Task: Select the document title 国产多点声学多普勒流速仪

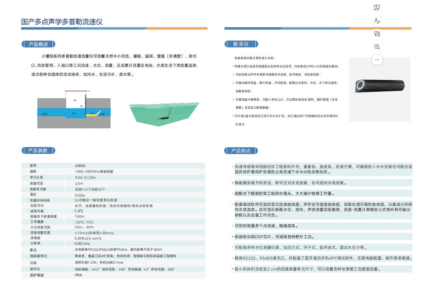Action: coord(63,21)
